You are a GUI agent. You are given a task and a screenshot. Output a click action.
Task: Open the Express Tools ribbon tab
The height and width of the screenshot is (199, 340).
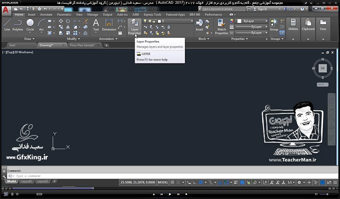[x=153, y=14]
